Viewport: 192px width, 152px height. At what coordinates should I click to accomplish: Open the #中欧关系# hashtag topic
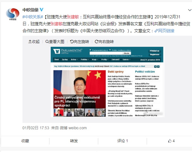[33, 17]
